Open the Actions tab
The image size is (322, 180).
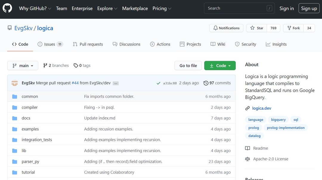coord(160,44)
